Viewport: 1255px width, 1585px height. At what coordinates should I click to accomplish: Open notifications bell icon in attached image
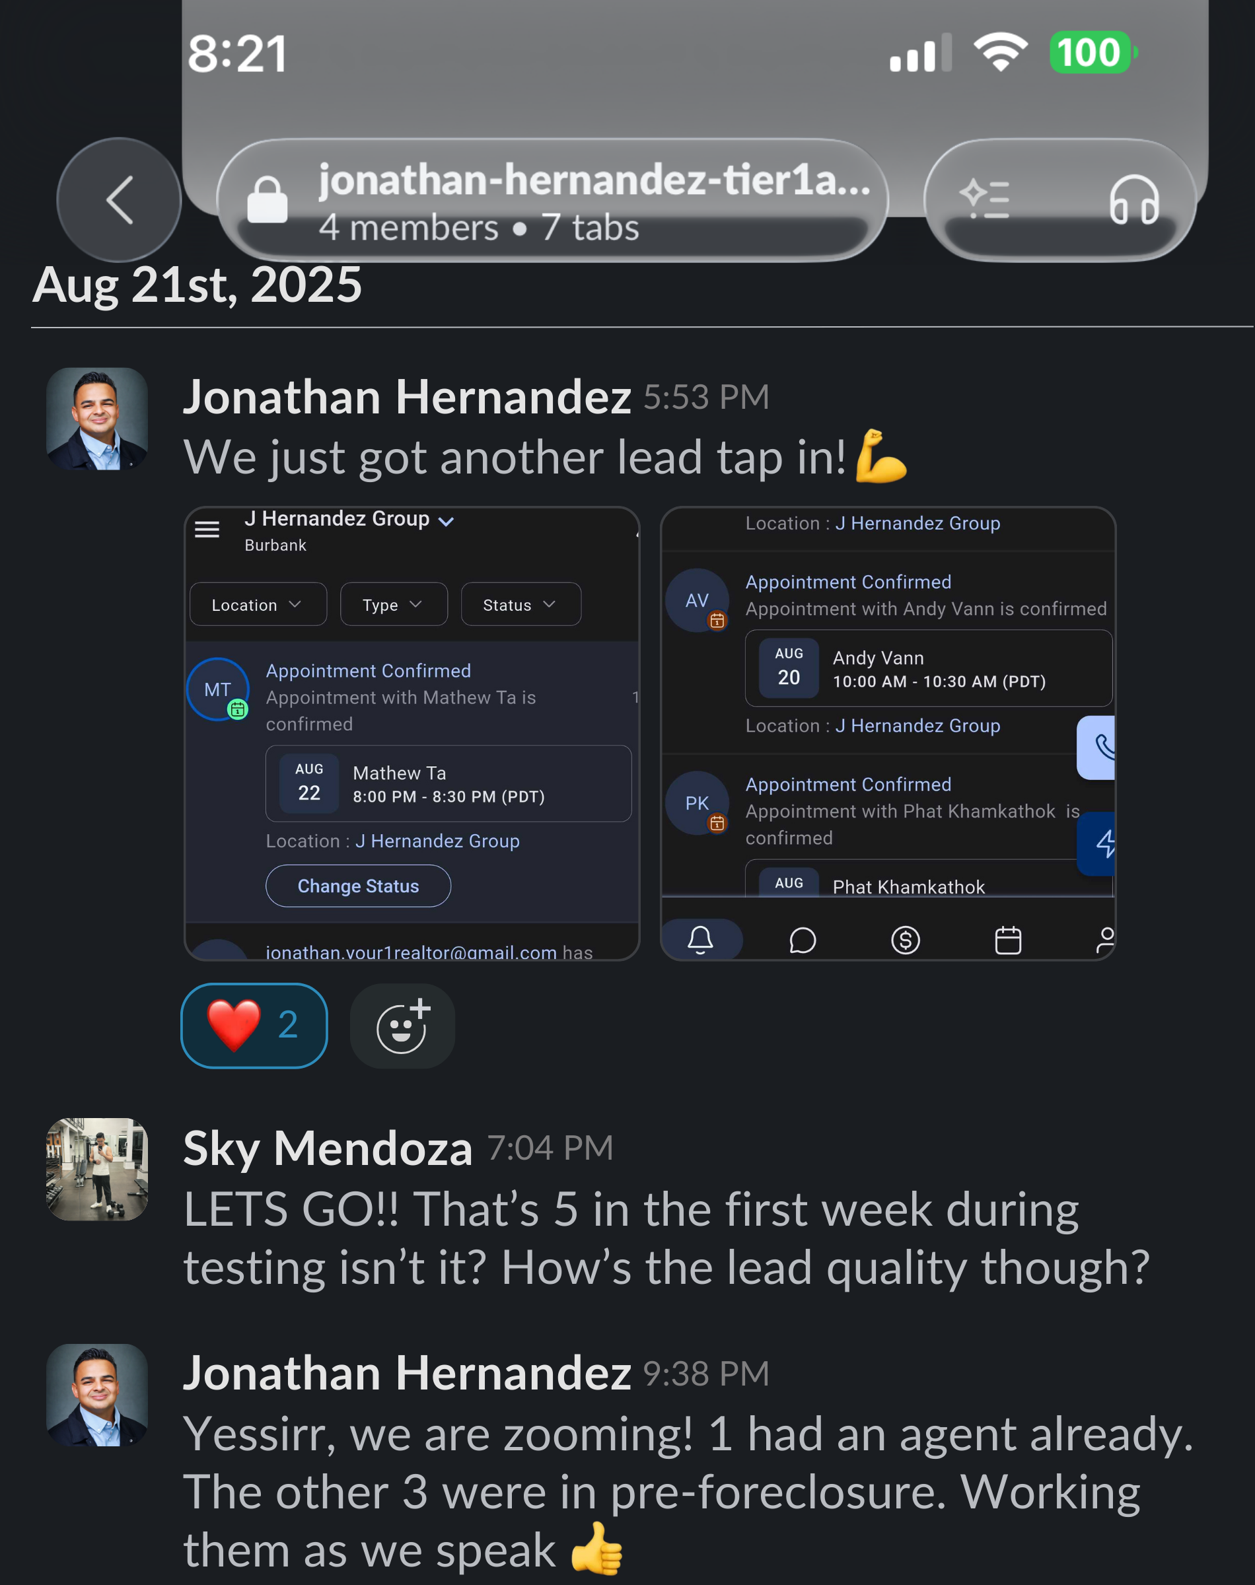click(700, 939)
